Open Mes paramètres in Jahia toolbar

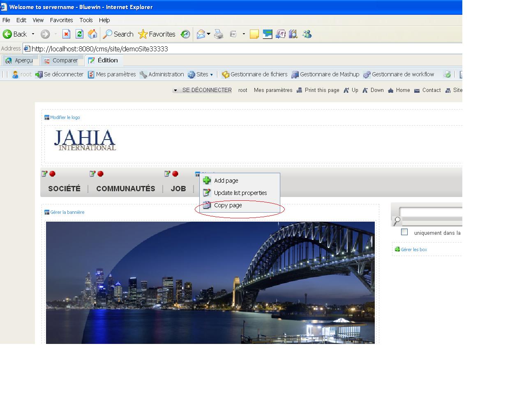[x=112, y=74]
